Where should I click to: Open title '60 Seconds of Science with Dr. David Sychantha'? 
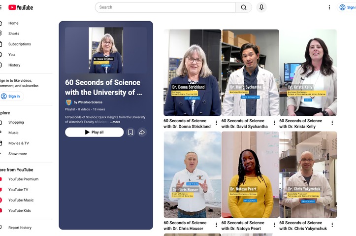point(245,124)
